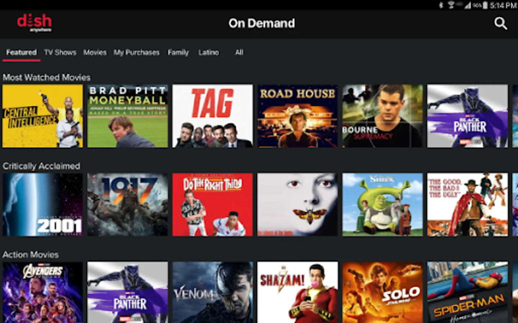The width and height of the screenshot is (518, 323).
Task: Switch to the TV Shows tab
Action: coord(60,52)
